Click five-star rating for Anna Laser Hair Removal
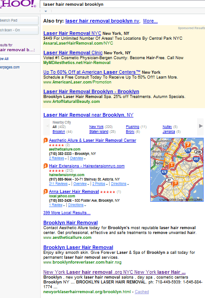This screenshot has height=298, width=205. pyautogui.click(x=107, y=192)
